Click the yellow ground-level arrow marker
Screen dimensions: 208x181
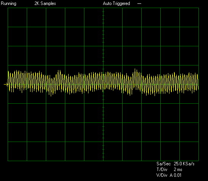pyautogui.click(x=6, y=85)
